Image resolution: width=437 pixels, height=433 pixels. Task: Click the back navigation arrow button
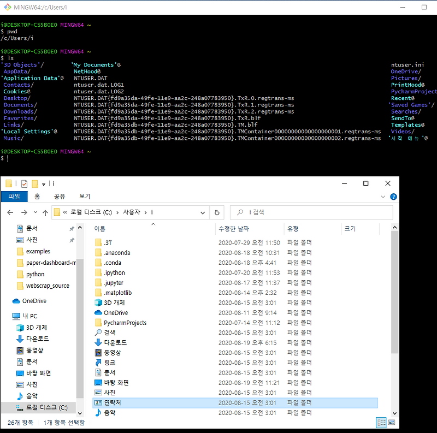coord(11,212)
